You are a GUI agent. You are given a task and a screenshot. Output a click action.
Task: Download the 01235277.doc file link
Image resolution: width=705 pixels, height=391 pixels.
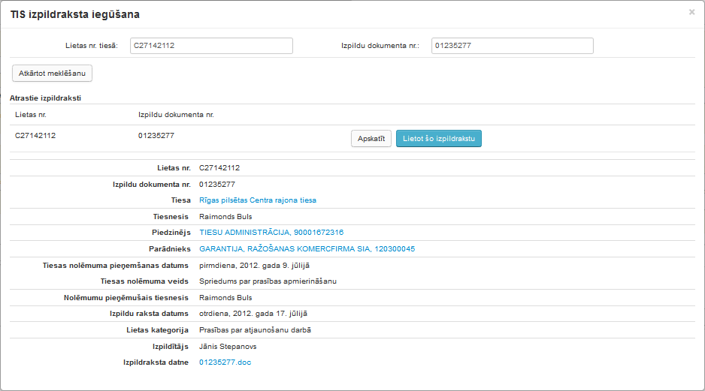point(225,362)
